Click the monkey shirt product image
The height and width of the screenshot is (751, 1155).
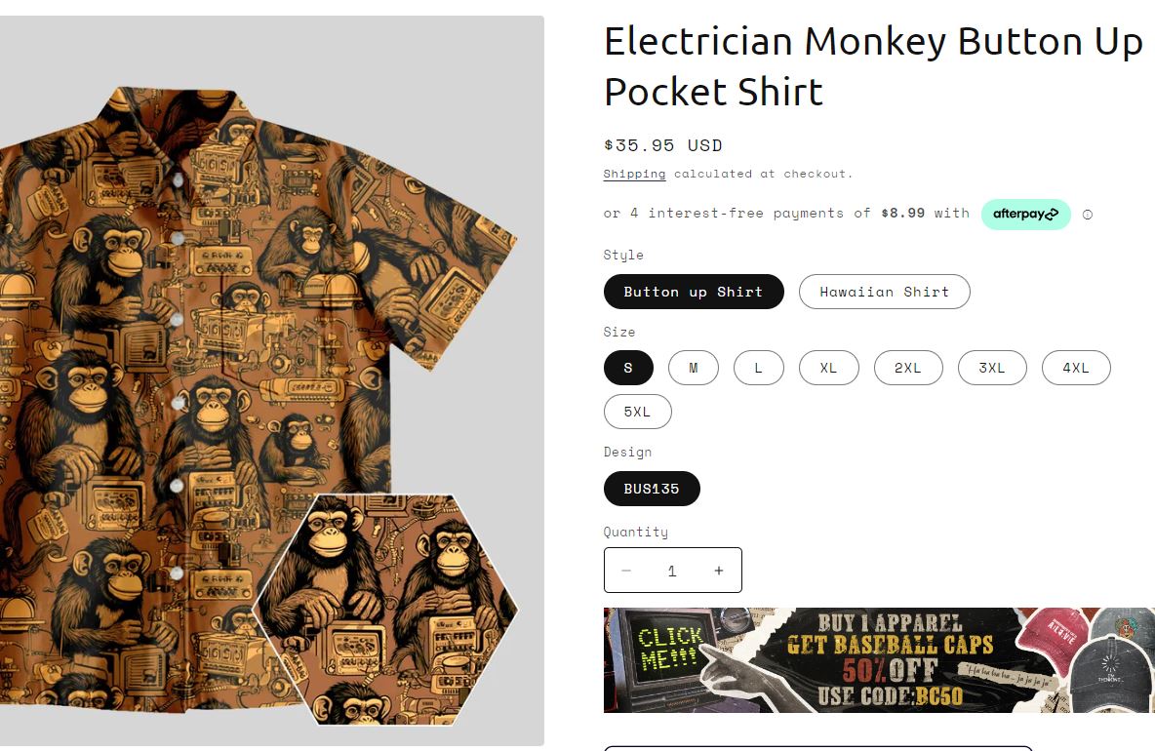point(272,380)
